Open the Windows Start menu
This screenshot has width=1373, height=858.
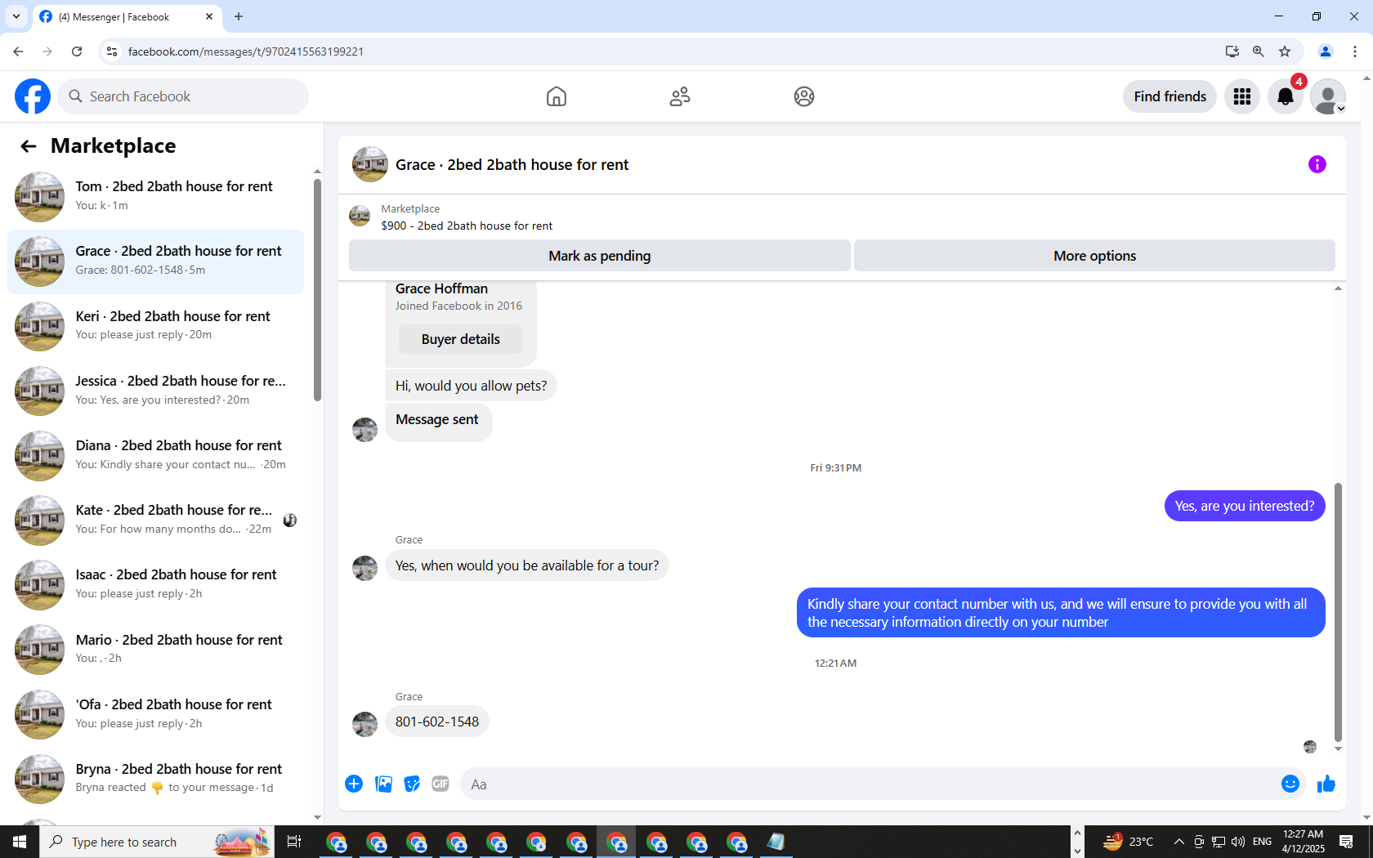[x=20, y=842]
